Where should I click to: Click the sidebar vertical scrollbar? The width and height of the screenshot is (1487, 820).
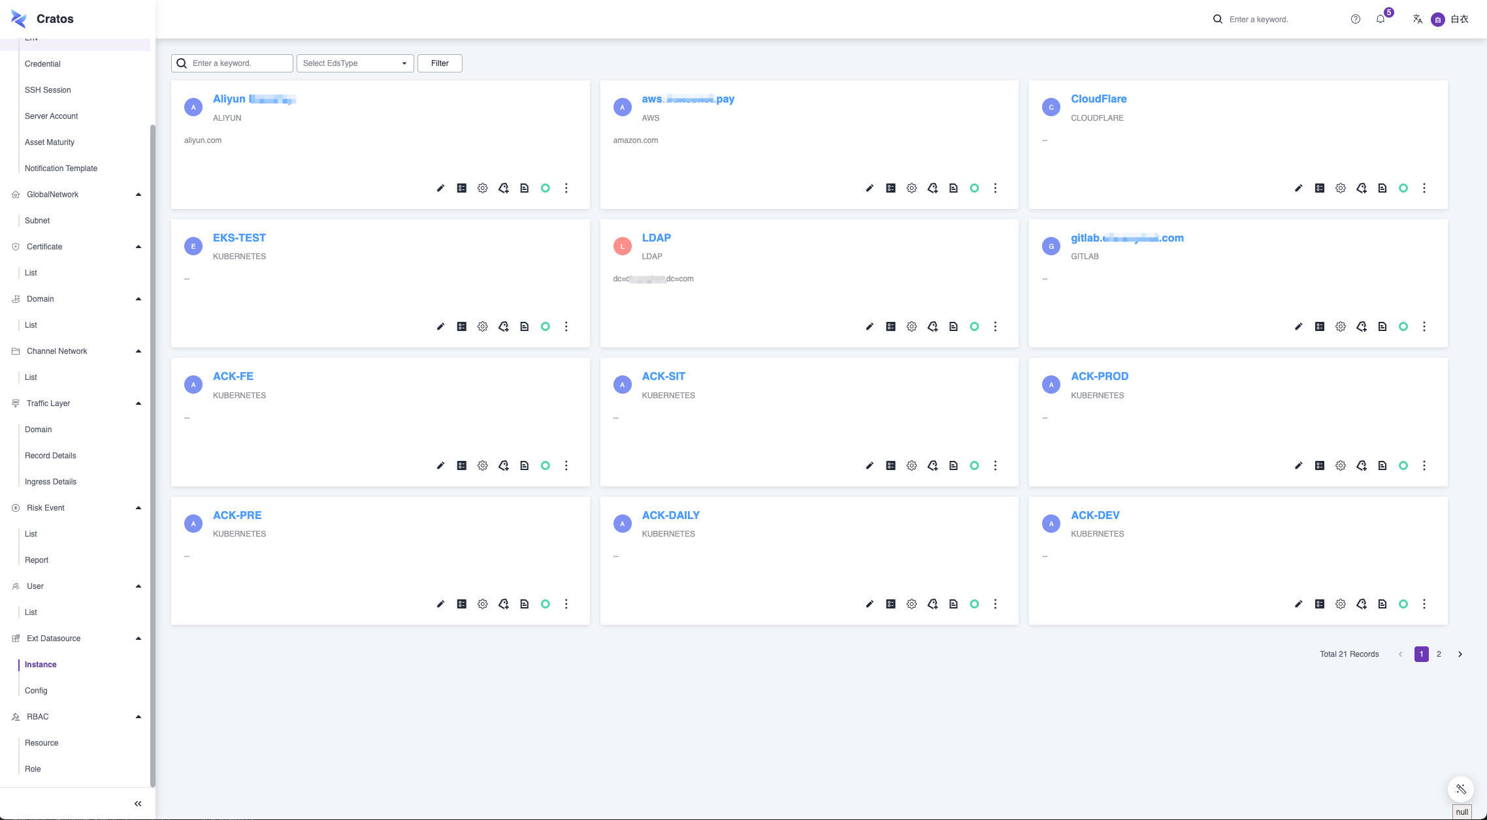coord(153,455)
